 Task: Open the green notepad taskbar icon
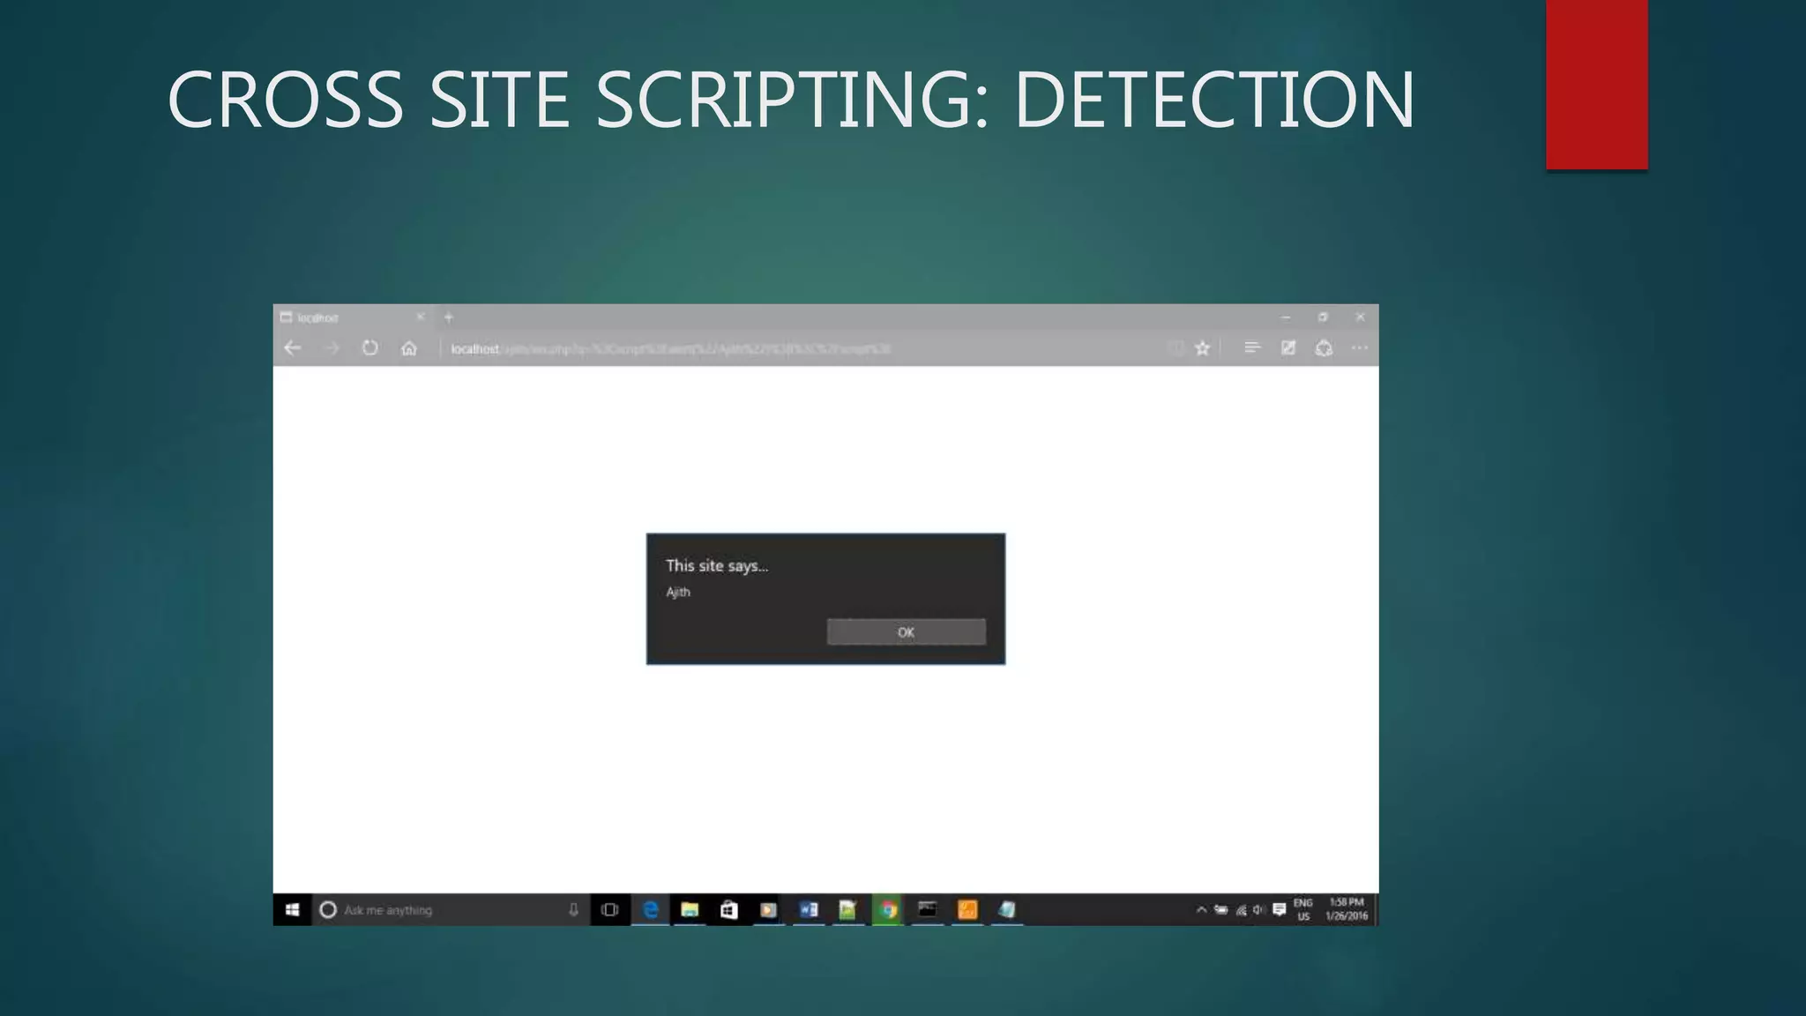pyautogui.click(x=848, y=910)
